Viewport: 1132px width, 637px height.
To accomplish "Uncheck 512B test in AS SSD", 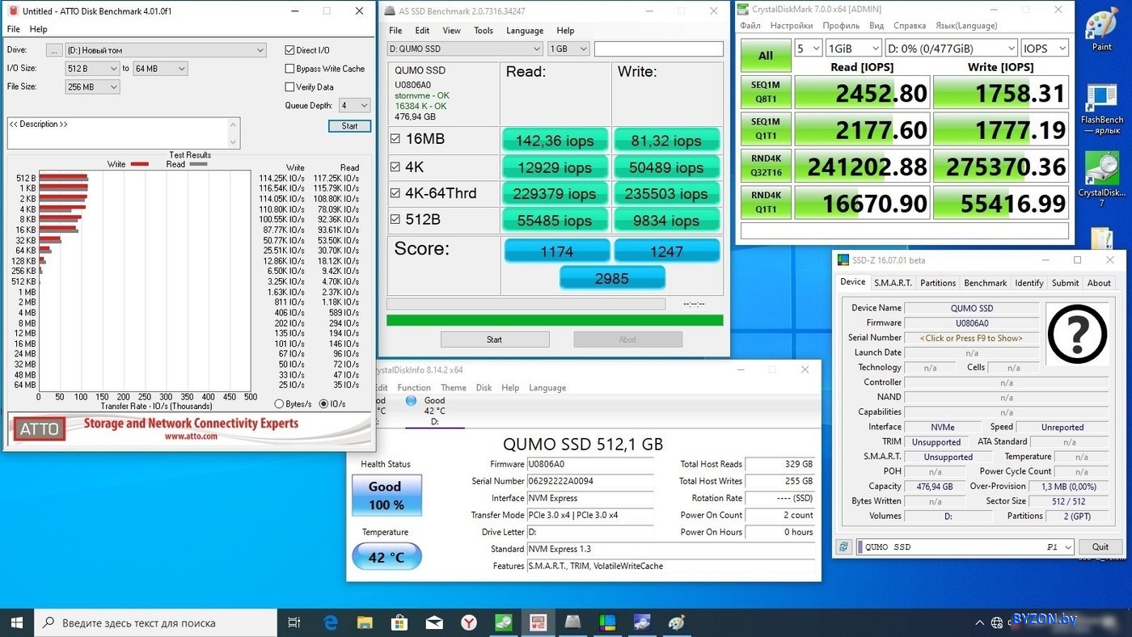I will [x=395, y=220].
